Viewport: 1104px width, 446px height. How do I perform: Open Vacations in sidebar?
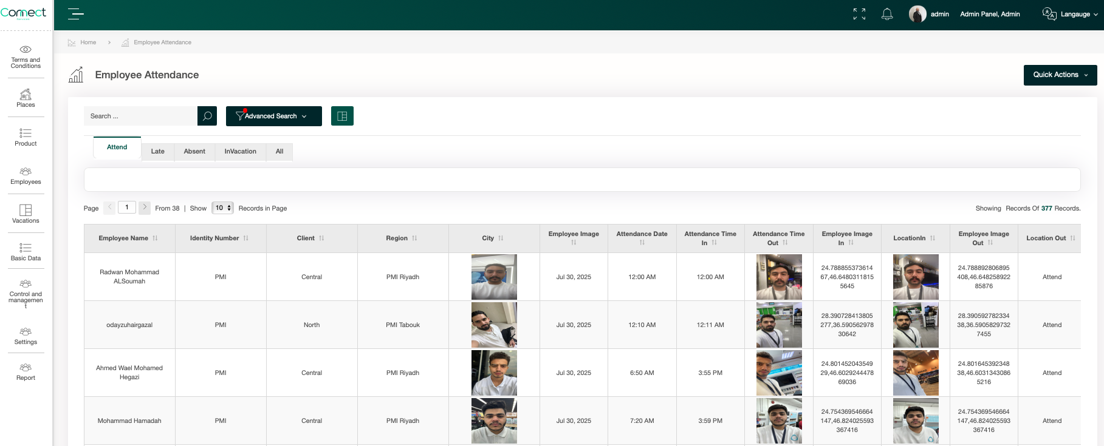tap(26, 214)
